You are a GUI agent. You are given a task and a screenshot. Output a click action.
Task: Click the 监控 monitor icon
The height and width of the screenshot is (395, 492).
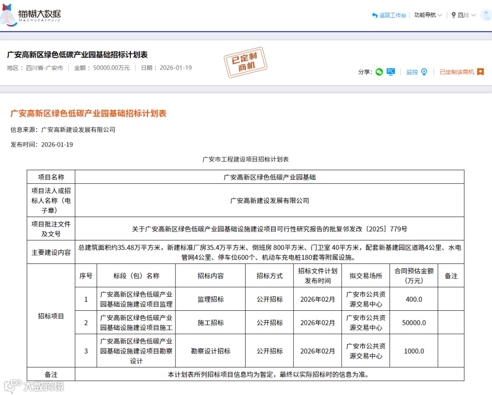click(x=424, y=72)
